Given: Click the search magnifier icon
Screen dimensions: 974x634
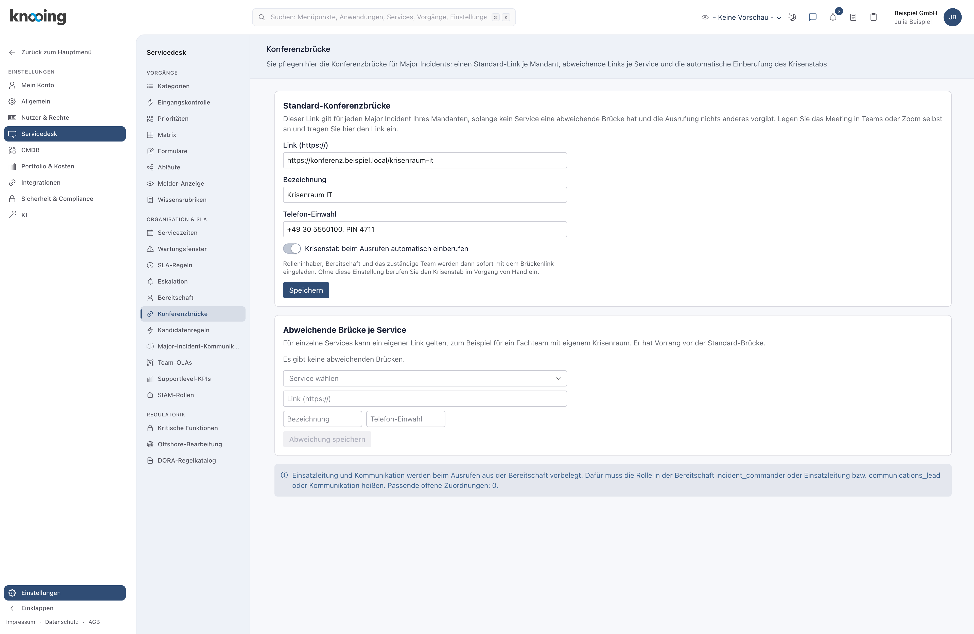Looking at the screenshot, I should pos(262,17).
